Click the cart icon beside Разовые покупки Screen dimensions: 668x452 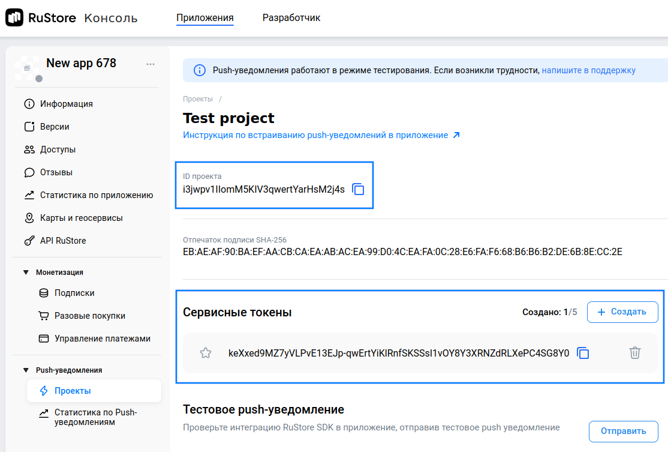click(44, 316)
